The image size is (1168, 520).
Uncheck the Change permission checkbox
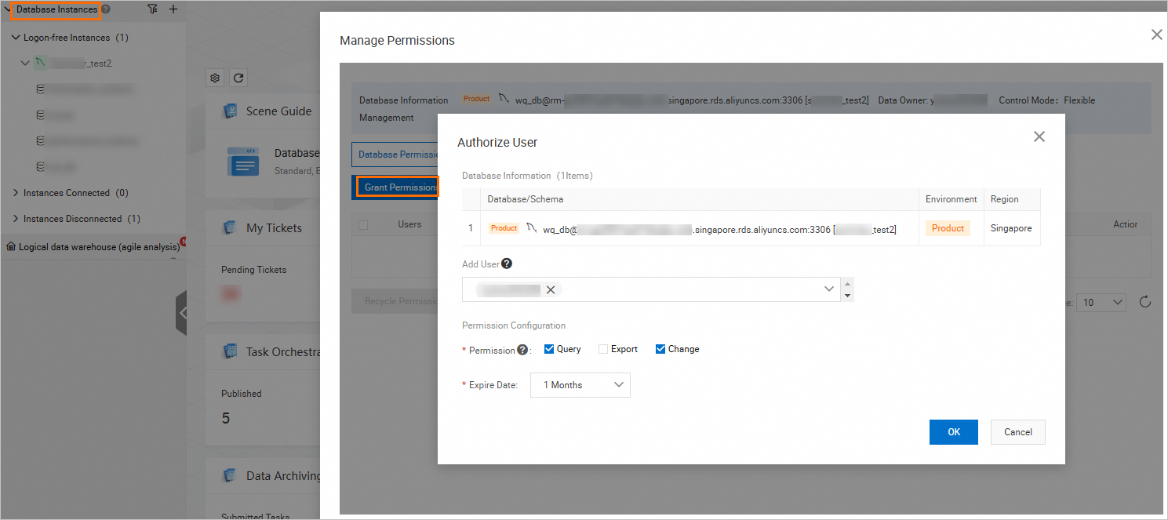[660, 349]
